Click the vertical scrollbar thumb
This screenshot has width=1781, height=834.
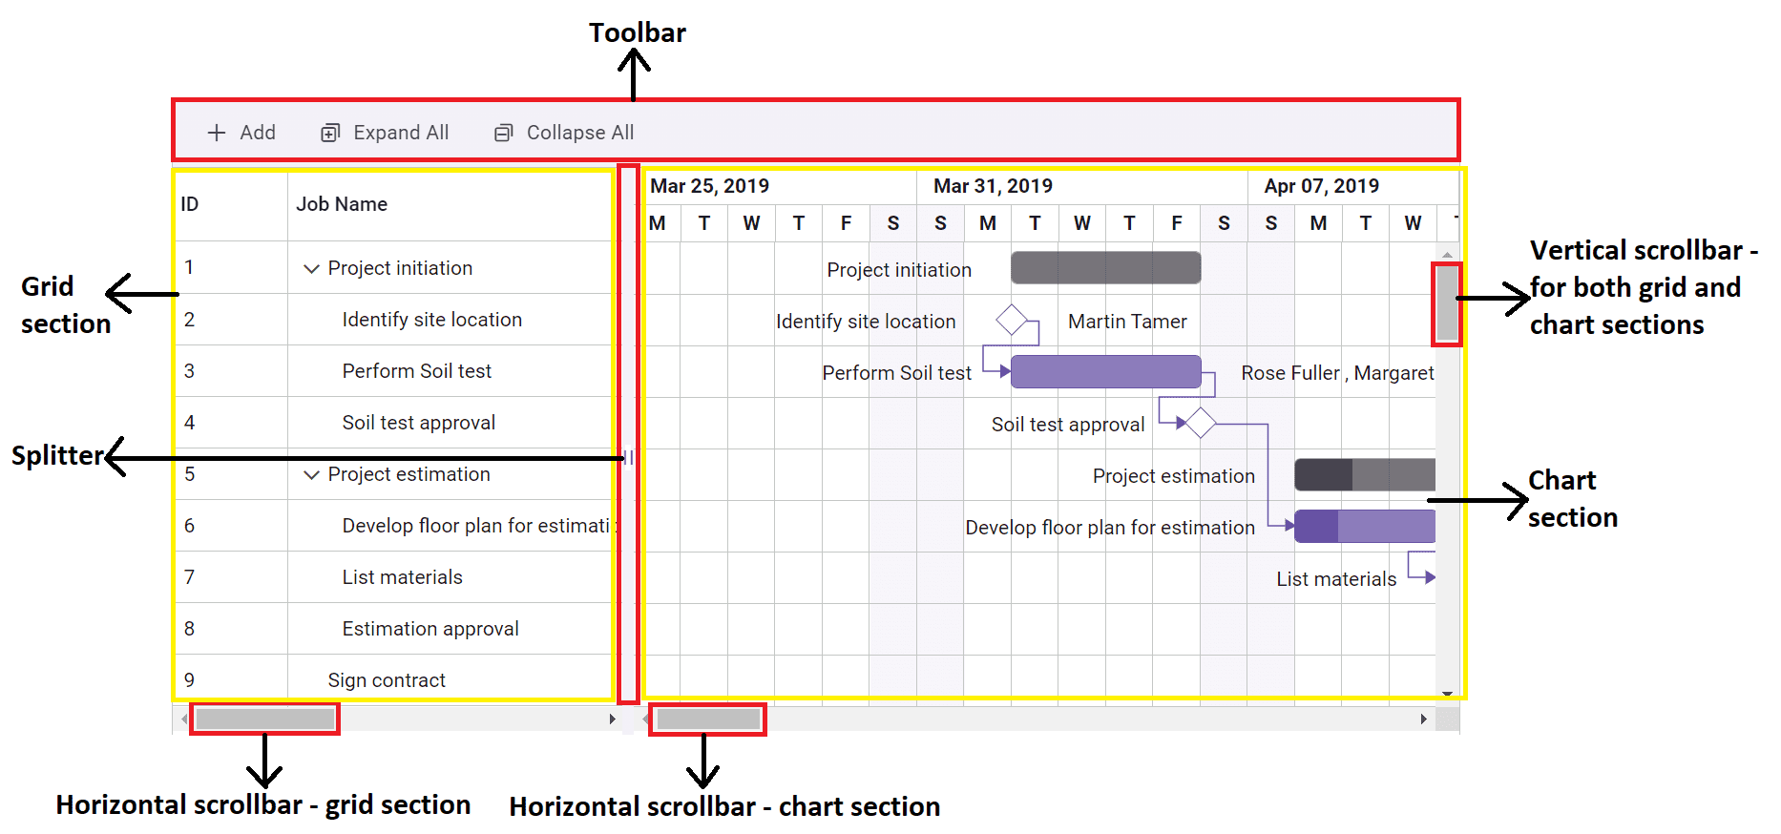pos(1446,303)
